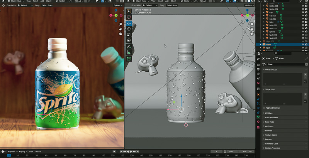Open the Texture properties tab
This screenshot has height=158, width=309.
pyautogui.click(x=258, y=127)
